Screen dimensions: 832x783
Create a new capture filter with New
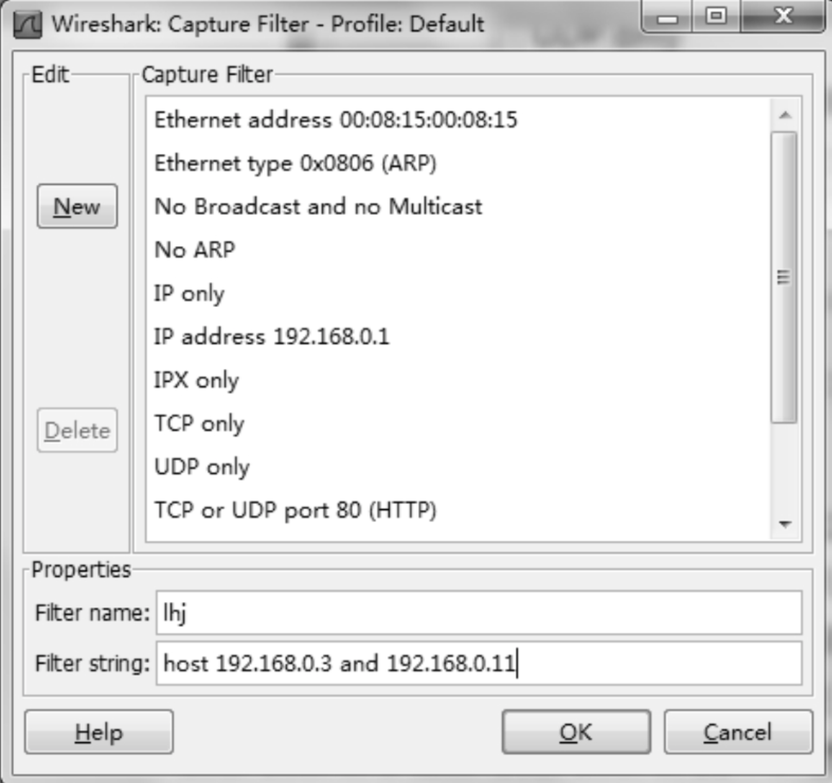click(x=77, y=206)
